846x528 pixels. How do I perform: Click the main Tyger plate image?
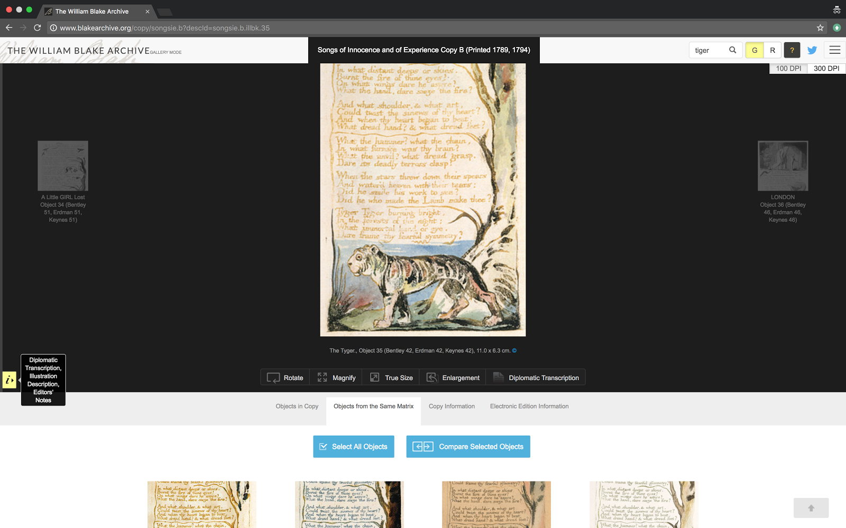click(423, 200)
